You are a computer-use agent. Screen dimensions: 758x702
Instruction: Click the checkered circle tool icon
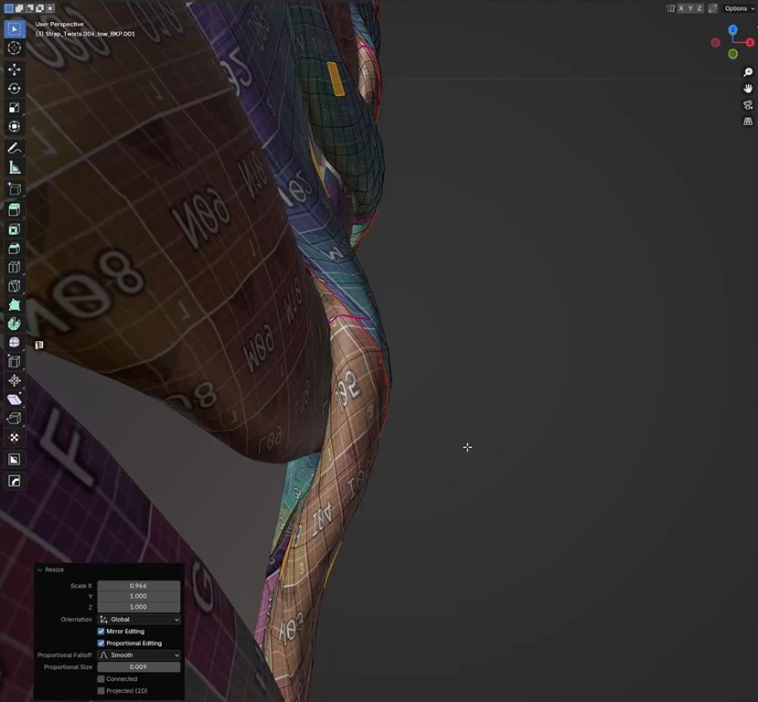[14, 437]
